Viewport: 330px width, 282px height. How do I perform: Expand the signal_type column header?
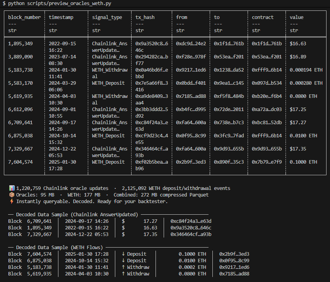106,17
